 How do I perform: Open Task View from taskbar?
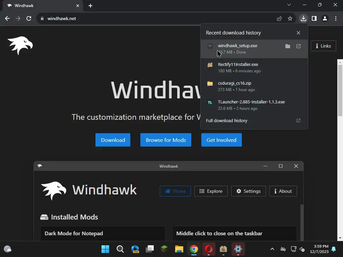click(x=150, y=249)
